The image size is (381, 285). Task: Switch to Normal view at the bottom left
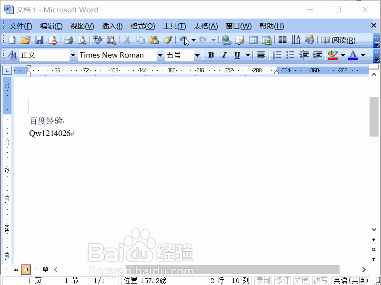pyautogui.click(x=6, y=269)
